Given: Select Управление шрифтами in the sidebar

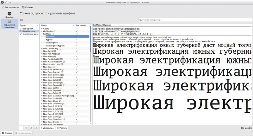Looking at the screenshot, I should pos(9,24).
